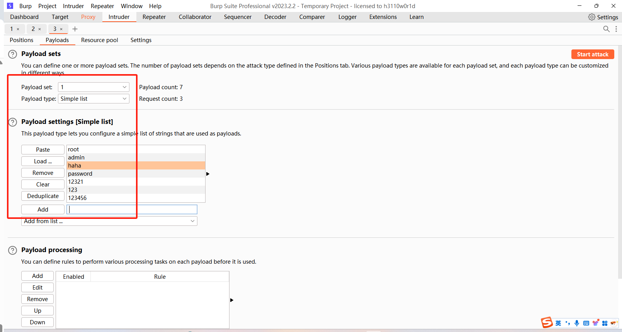The width and height of the screenshot is (622, 332).
Task: Expand the Payload set dropdown
Action: (x=93, y=87)
